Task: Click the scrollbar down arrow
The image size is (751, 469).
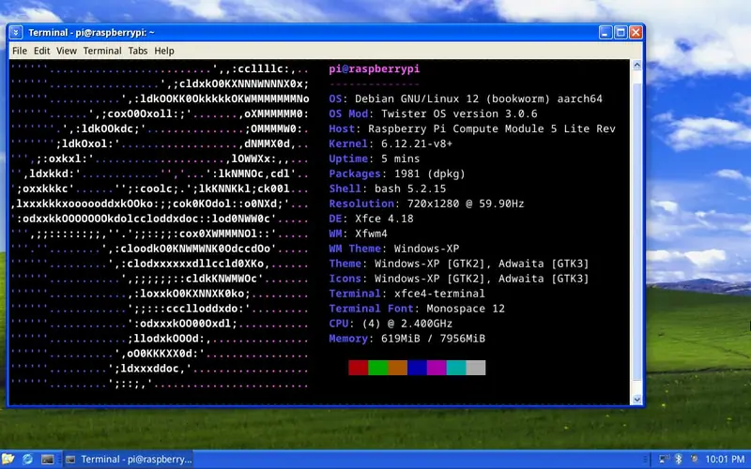Action: (637, 400)
